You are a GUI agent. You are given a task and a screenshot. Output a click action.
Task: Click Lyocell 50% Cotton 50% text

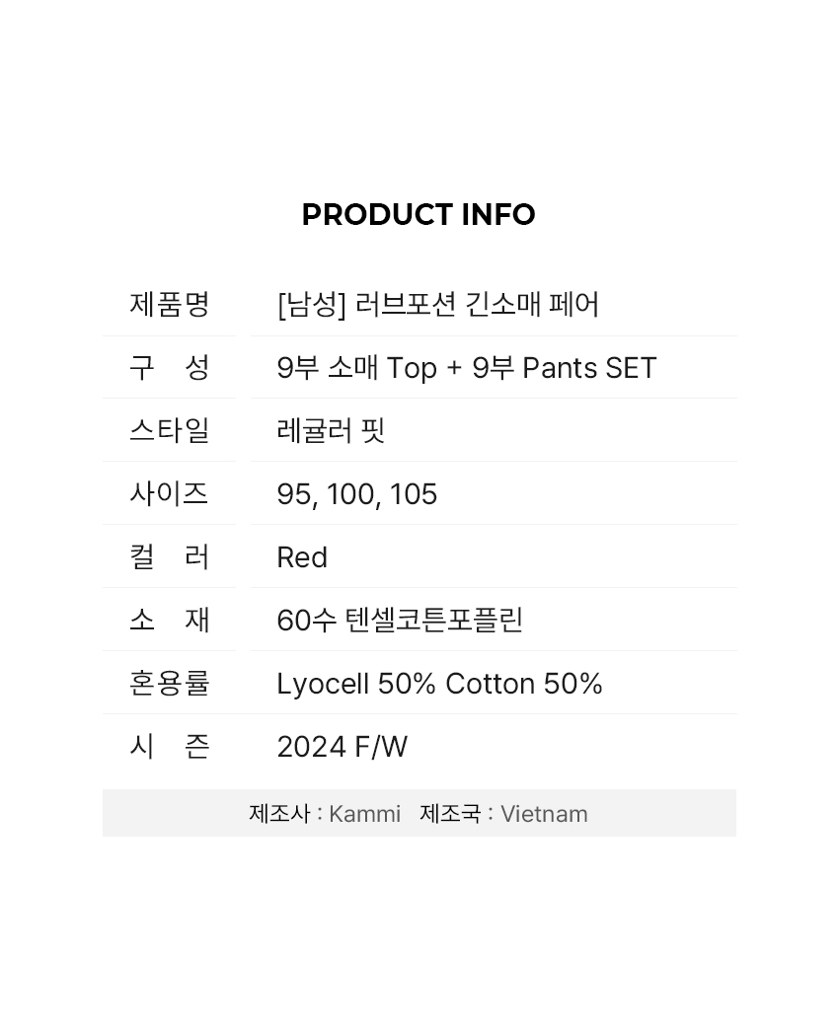pyautogui.click(x=439, y=684)
